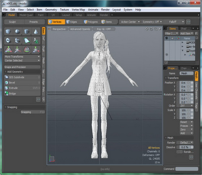Select the Torus primitive tool
This screenshot has width=202, height=175.
(x=8, y=40)
